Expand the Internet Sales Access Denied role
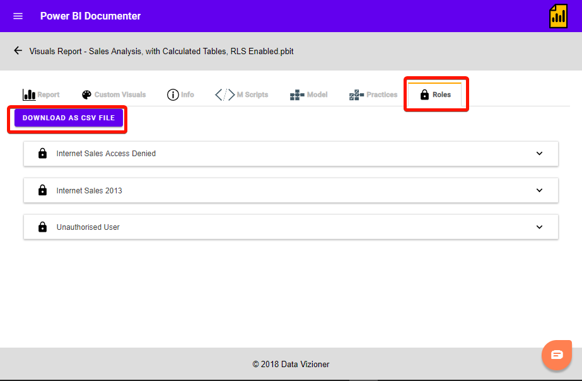Image resolution: width=582 pixels, height=381 pixels. pyautogui.click(x=539, y=154)
